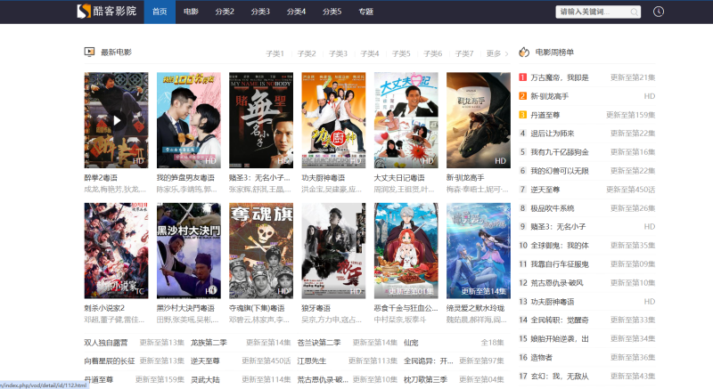Select the 子类7 subcategory filter

click(x=464, y=53)
